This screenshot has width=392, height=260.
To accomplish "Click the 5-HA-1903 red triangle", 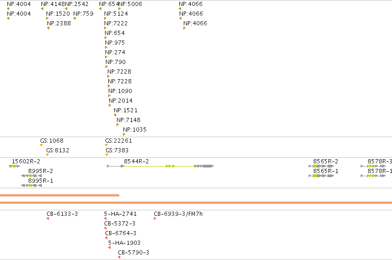I will [110, 248].
